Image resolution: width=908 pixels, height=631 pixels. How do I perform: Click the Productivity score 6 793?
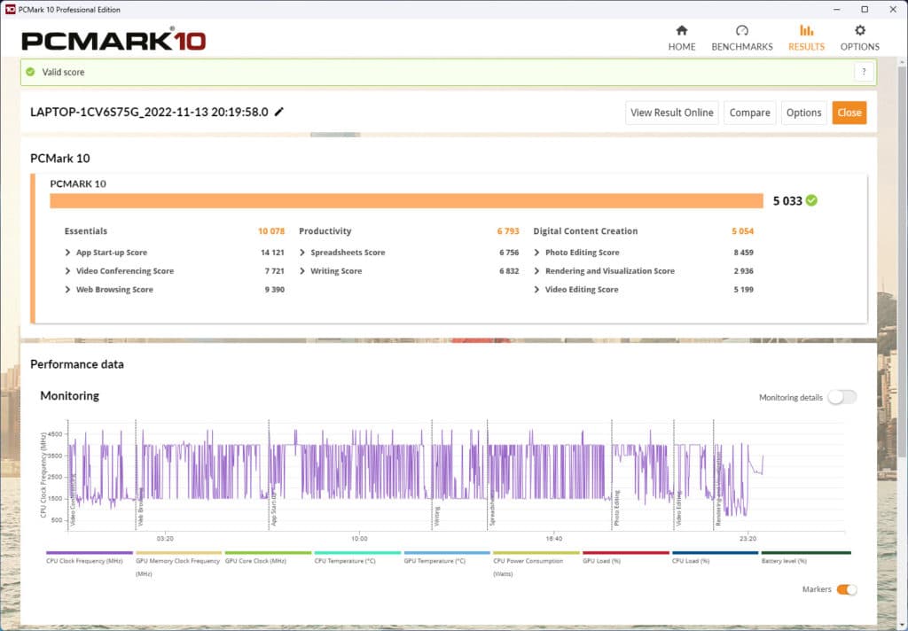point(508,231)
